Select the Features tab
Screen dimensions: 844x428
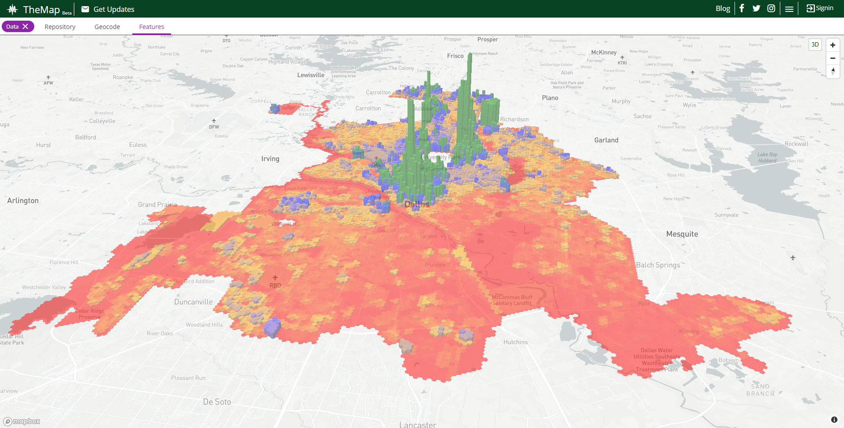coord(152,27)
